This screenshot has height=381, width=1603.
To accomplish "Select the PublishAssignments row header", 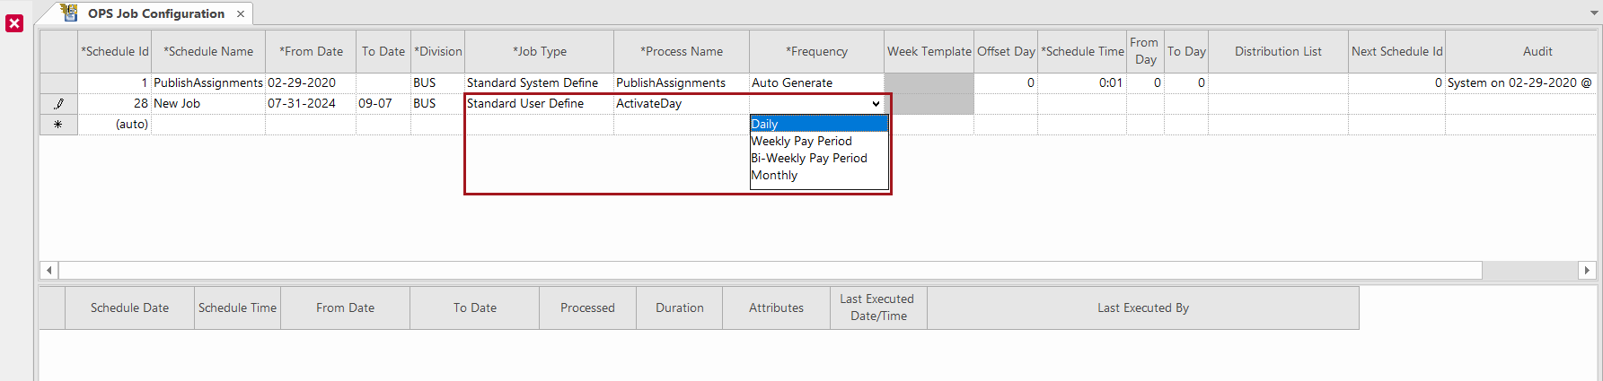I will click(x=58, y=83).
